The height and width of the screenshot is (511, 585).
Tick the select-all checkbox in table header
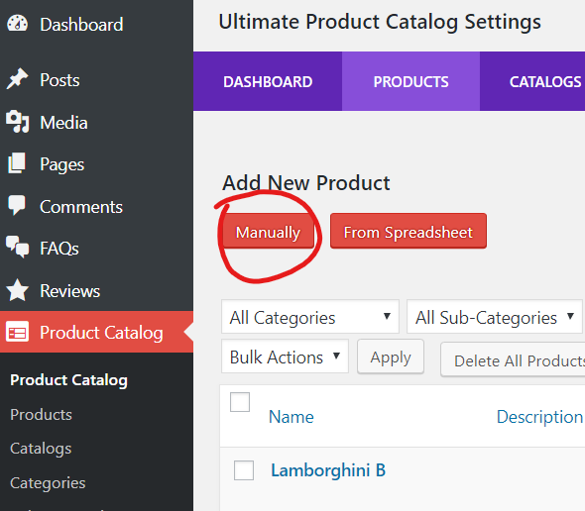[240, 402]
